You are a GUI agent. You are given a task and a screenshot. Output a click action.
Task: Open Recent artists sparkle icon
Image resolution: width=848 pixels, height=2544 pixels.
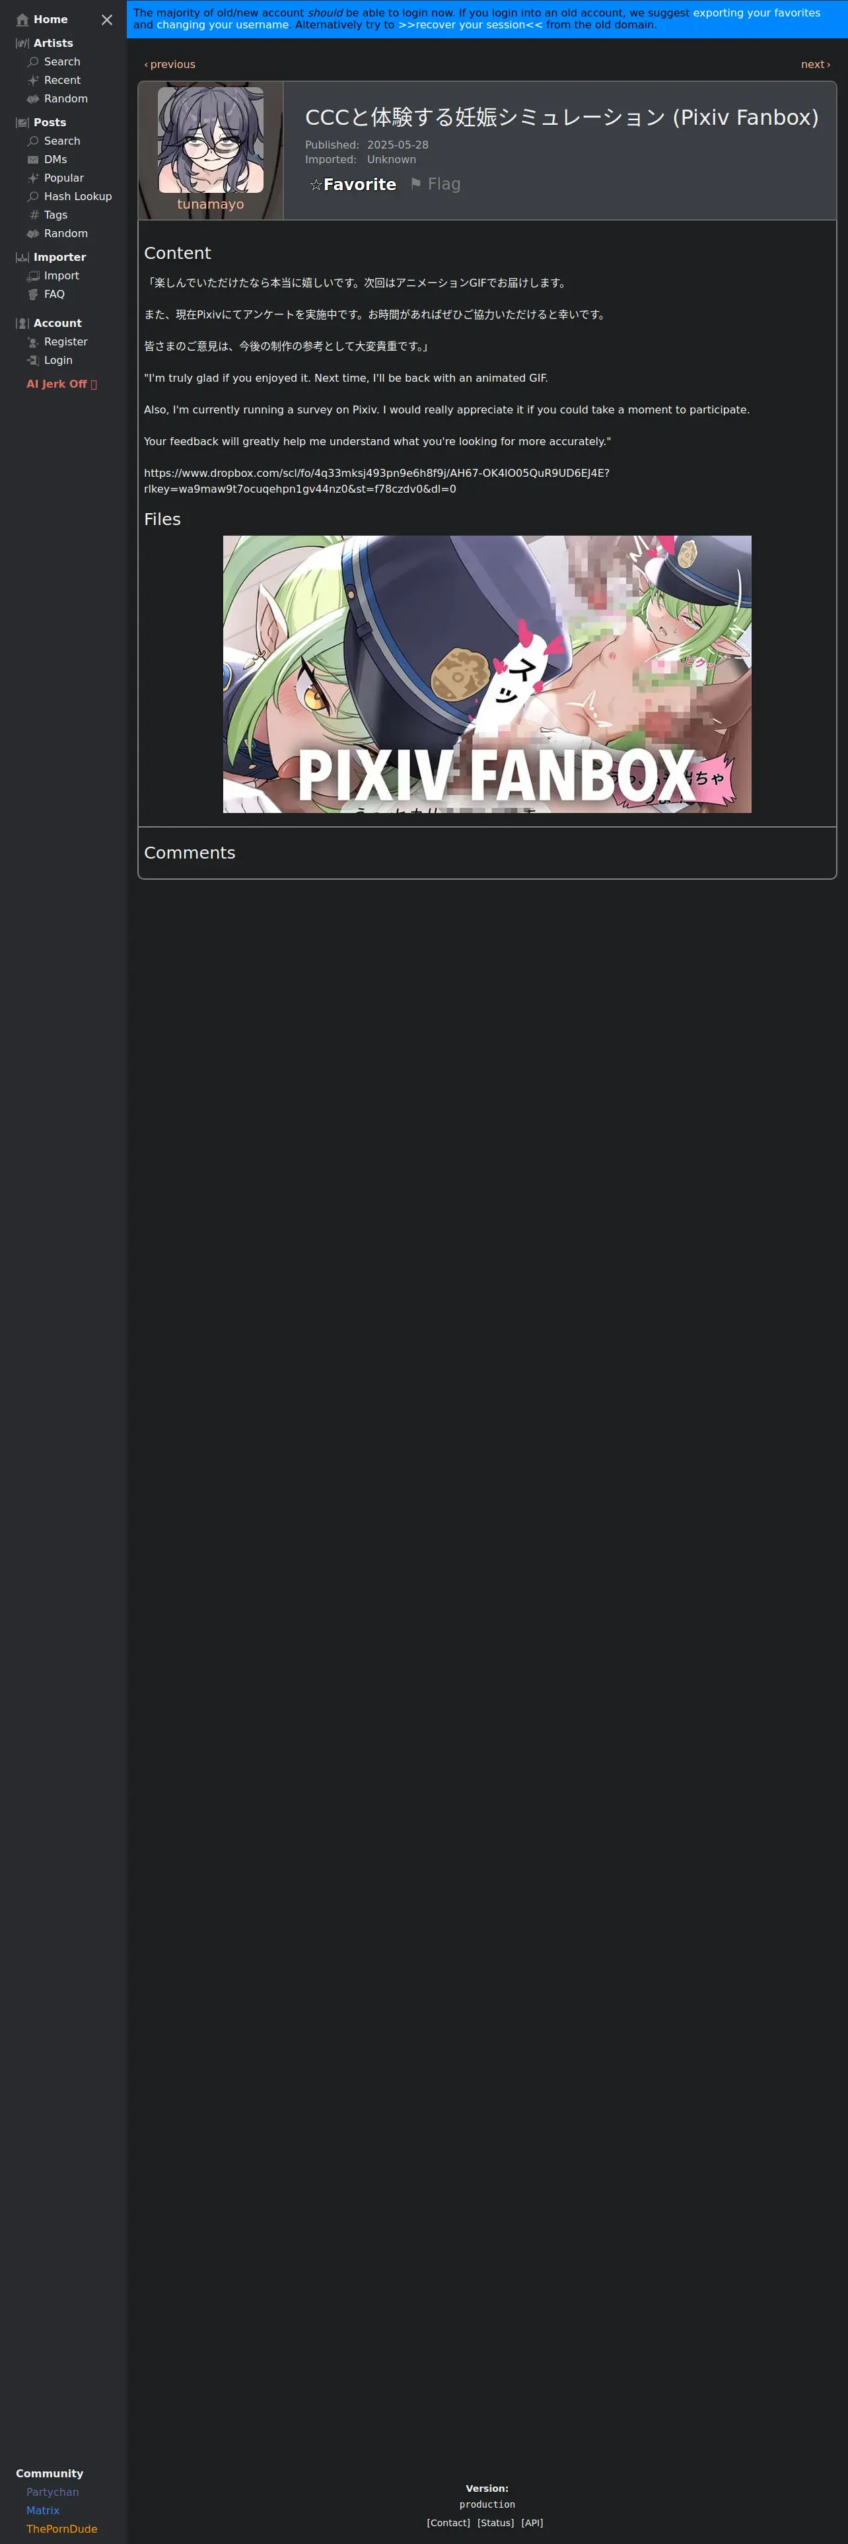(x=32, y=80)
